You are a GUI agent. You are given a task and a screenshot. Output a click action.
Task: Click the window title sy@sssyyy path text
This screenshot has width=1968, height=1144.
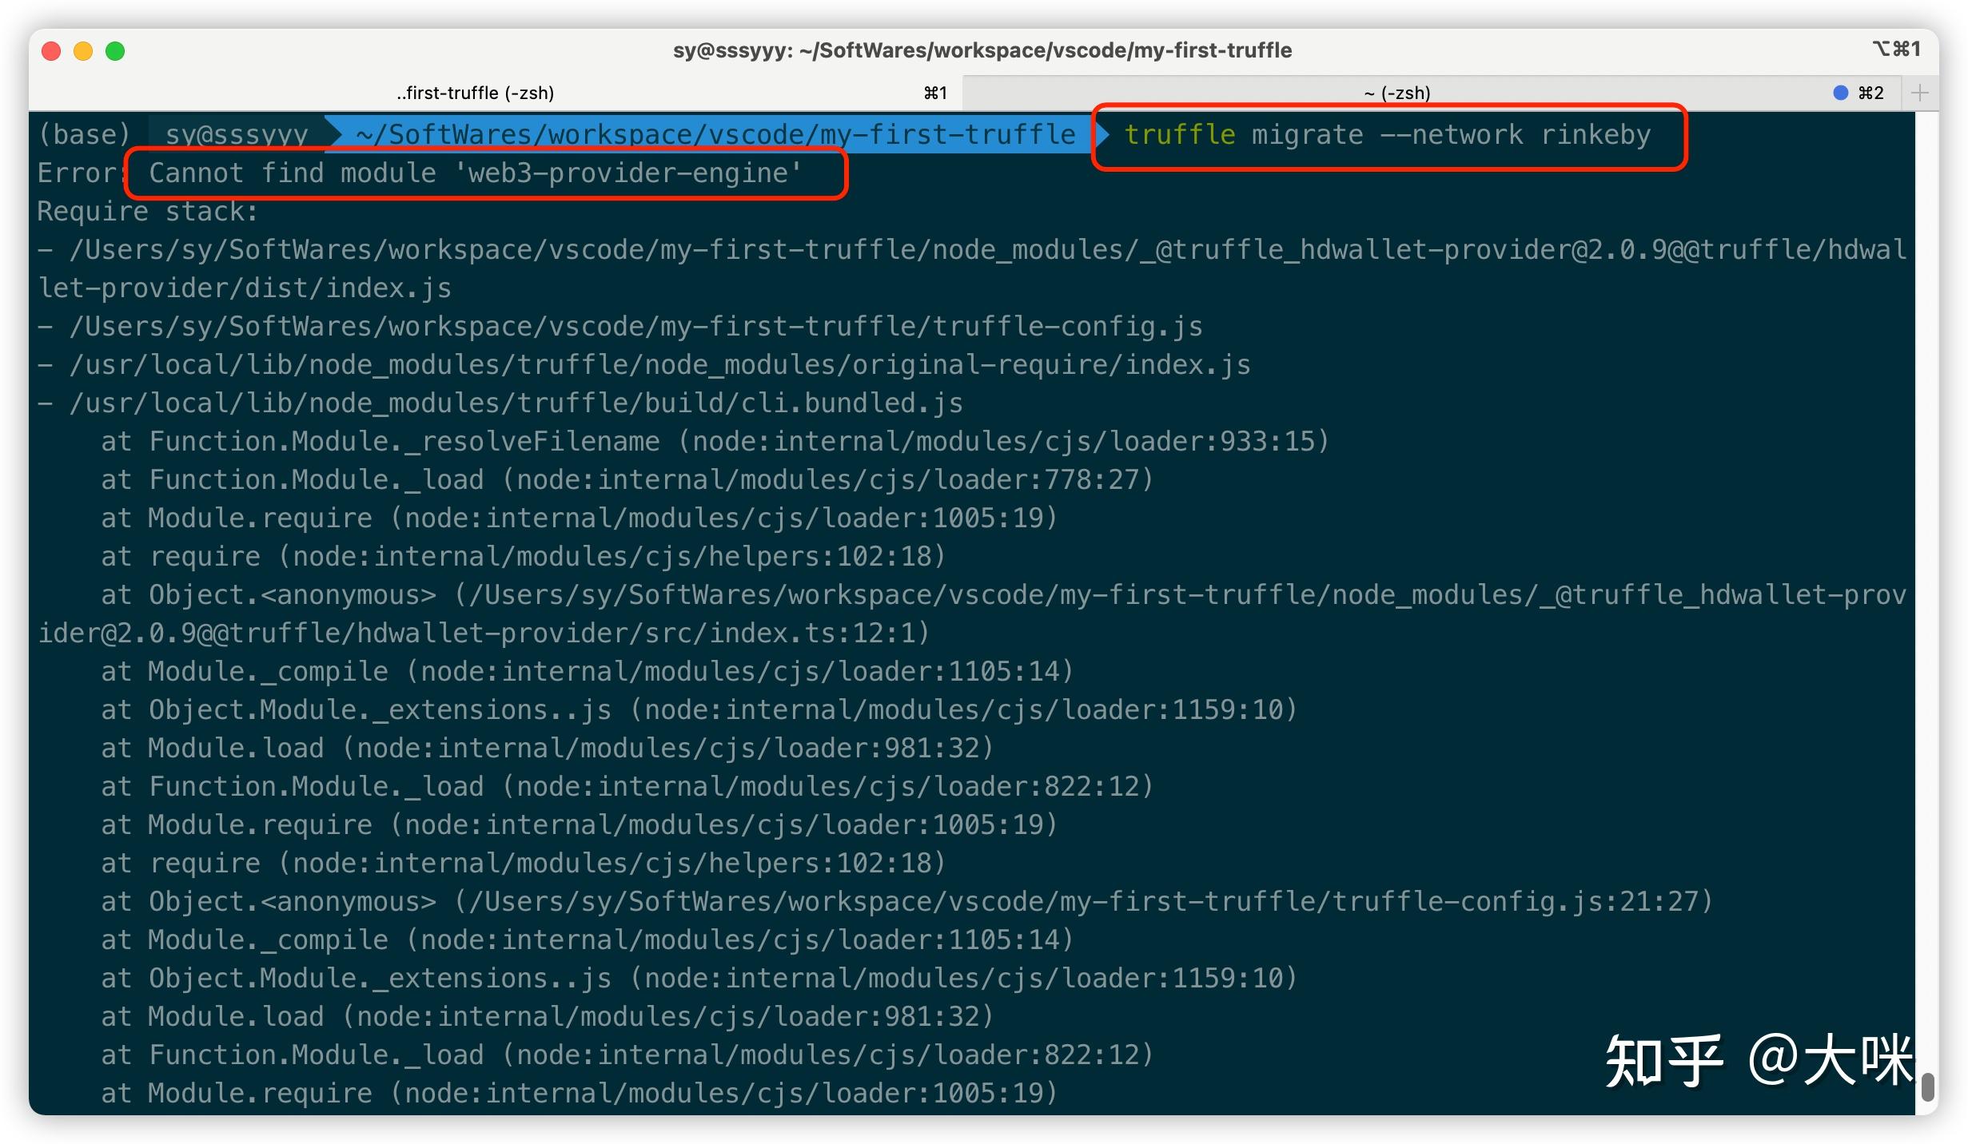[x=982, y=50]
